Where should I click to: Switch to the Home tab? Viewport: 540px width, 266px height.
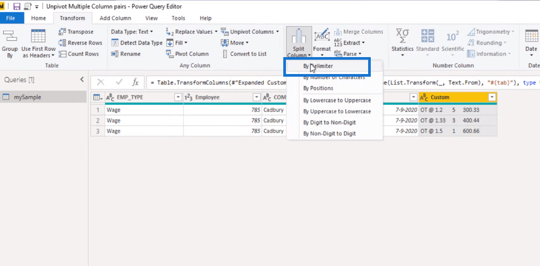click(38, 18)
